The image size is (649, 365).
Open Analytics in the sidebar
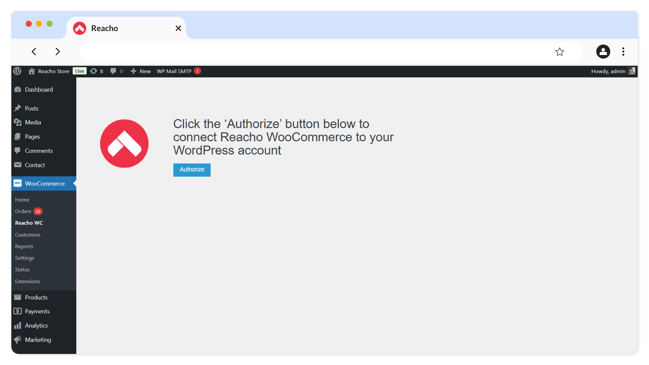(36, 325)
